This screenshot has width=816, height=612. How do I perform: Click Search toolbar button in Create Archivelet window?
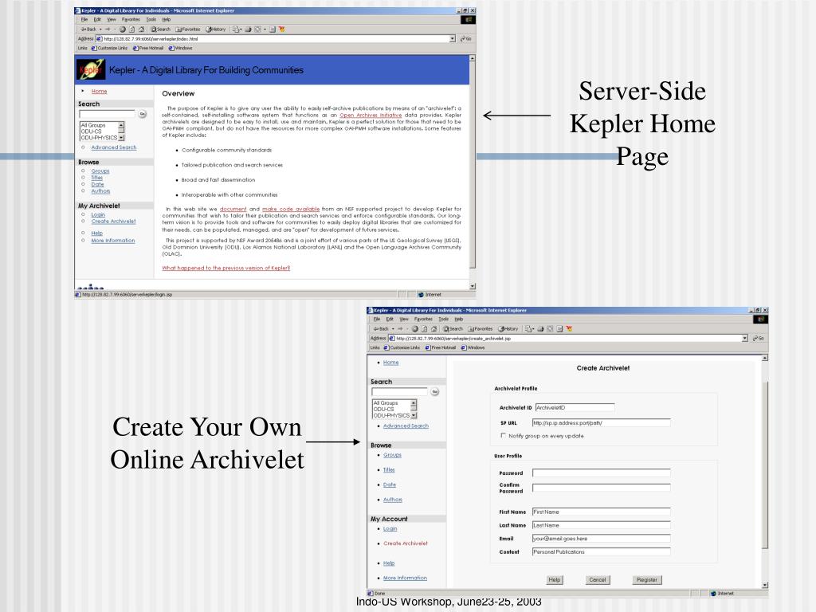[x=453, y=329]
